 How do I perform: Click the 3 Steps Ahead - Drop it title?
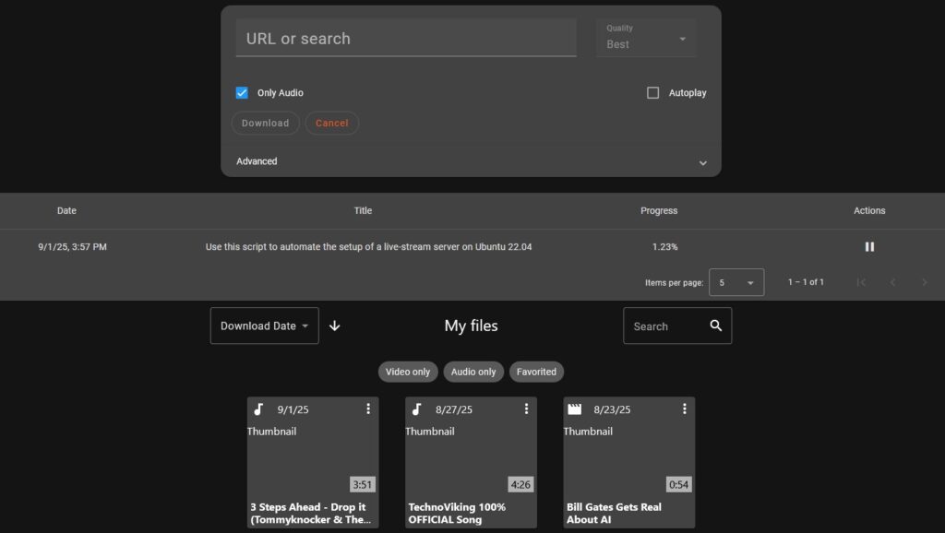pos(310,513)
